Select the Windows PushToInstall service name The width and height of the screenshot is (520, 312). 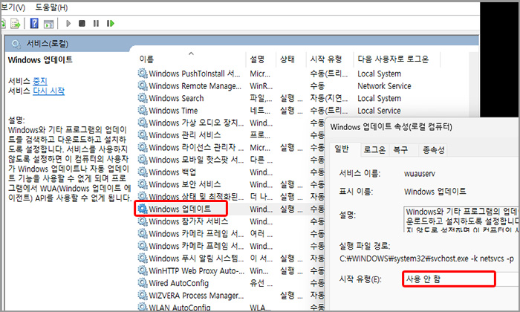click(x=195, y=74)
